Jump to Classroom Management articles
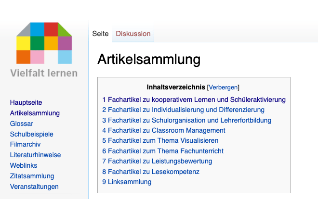 pos(164,130)
